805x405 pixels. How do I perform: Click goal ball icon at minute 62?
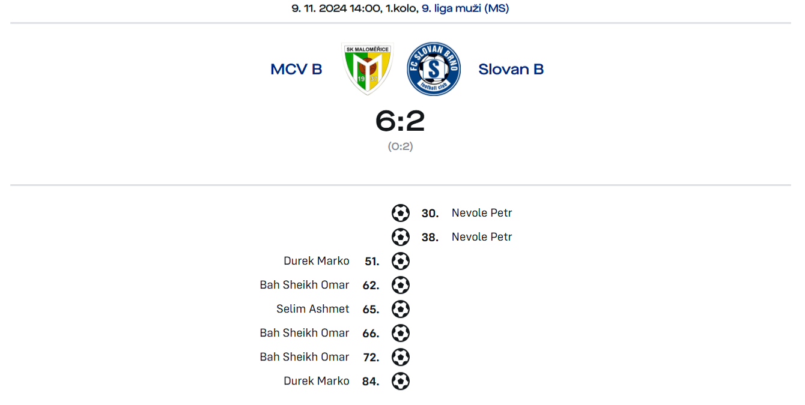[x=401, y=285]
